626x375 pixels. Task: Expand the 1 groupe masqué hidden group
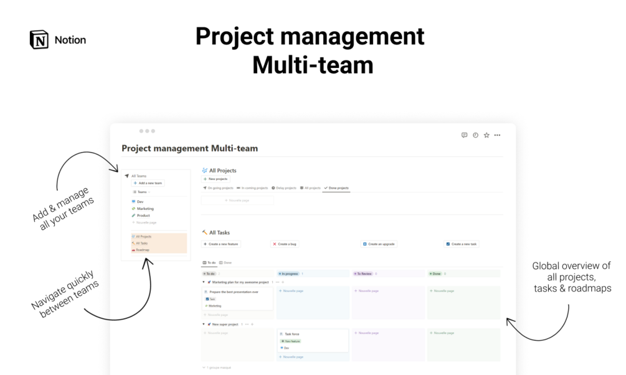click(217, 368)
